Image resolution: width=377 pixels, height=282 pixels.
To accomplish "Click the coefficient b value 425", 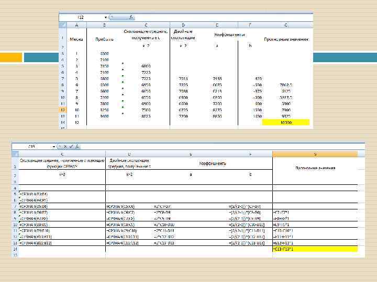I will click(x=258, y=79).
